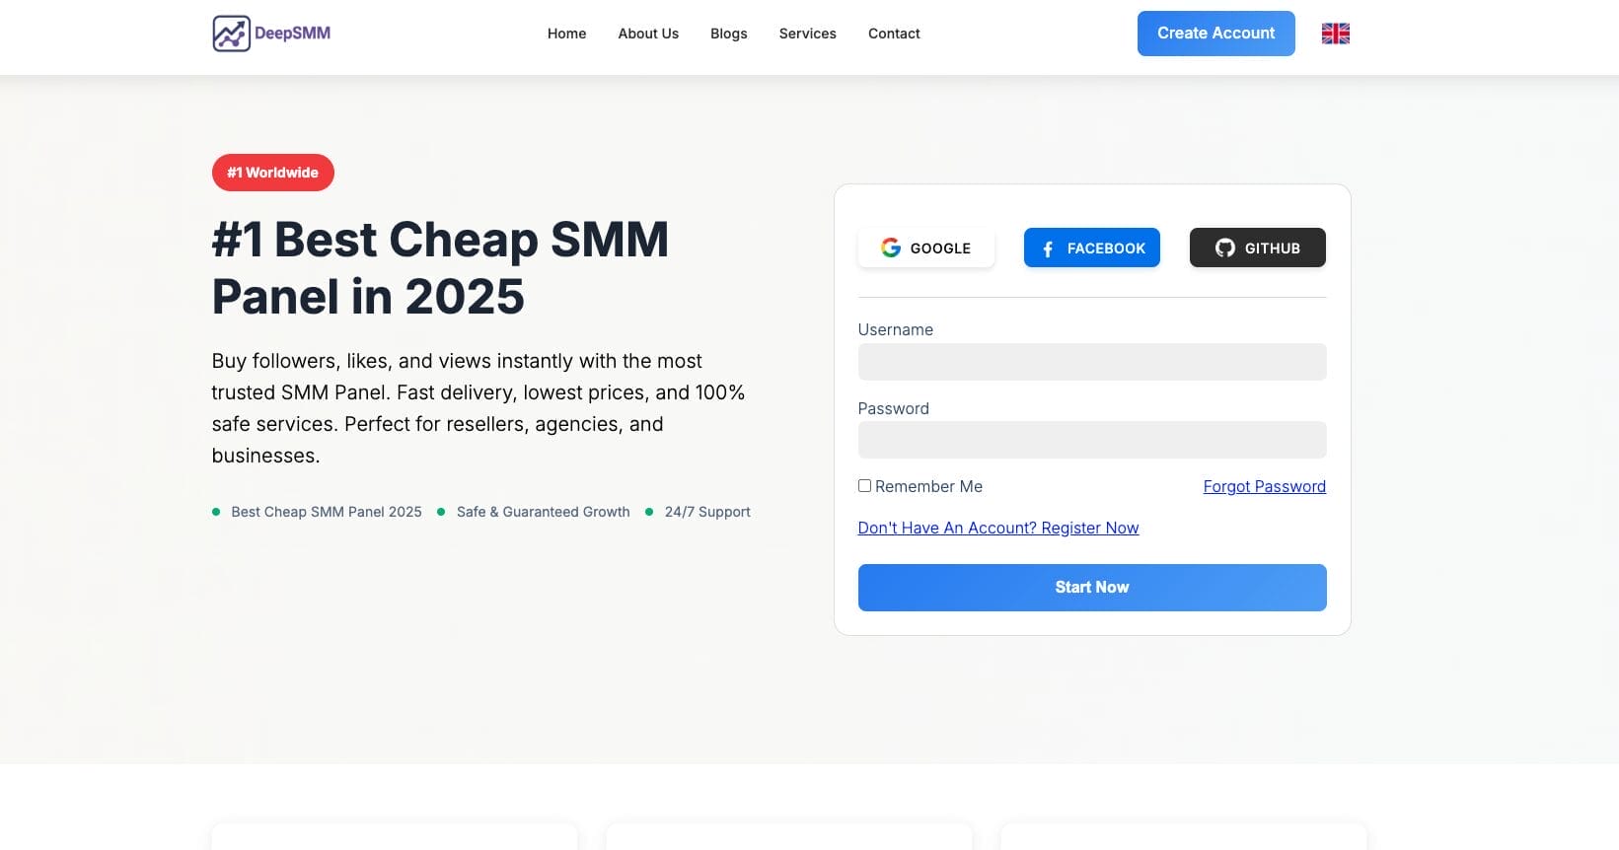Click the Google logo icon
This screenshot has height=850, width=1619.
(891, 248)
